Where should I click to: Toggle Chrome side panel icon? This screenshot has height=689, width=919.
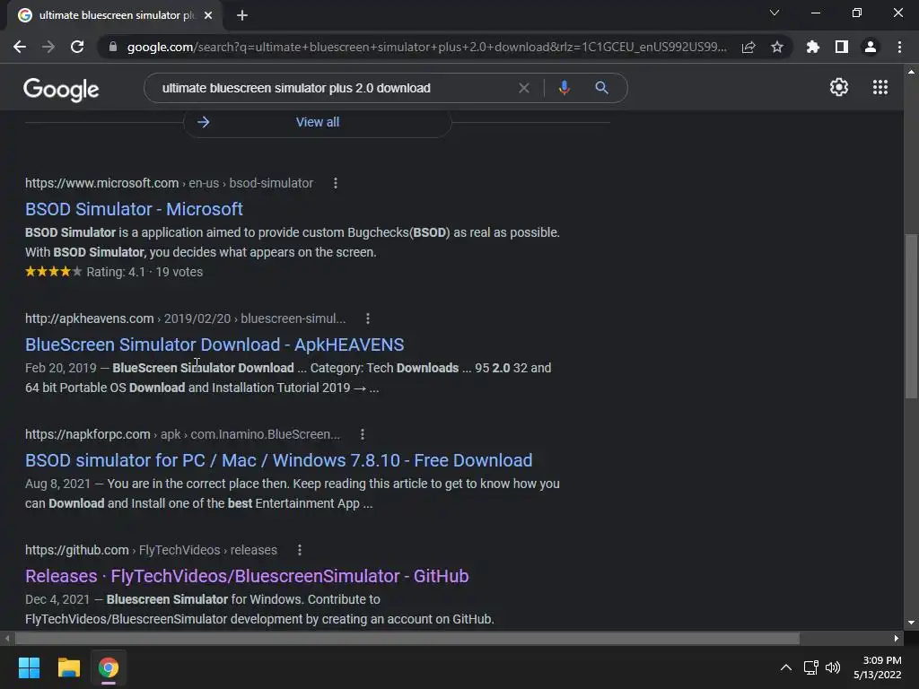842,47
